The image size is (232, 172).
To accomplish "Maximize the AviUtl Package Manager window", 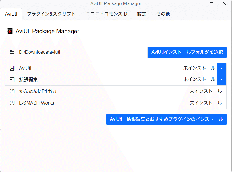I will pos(211,4).
